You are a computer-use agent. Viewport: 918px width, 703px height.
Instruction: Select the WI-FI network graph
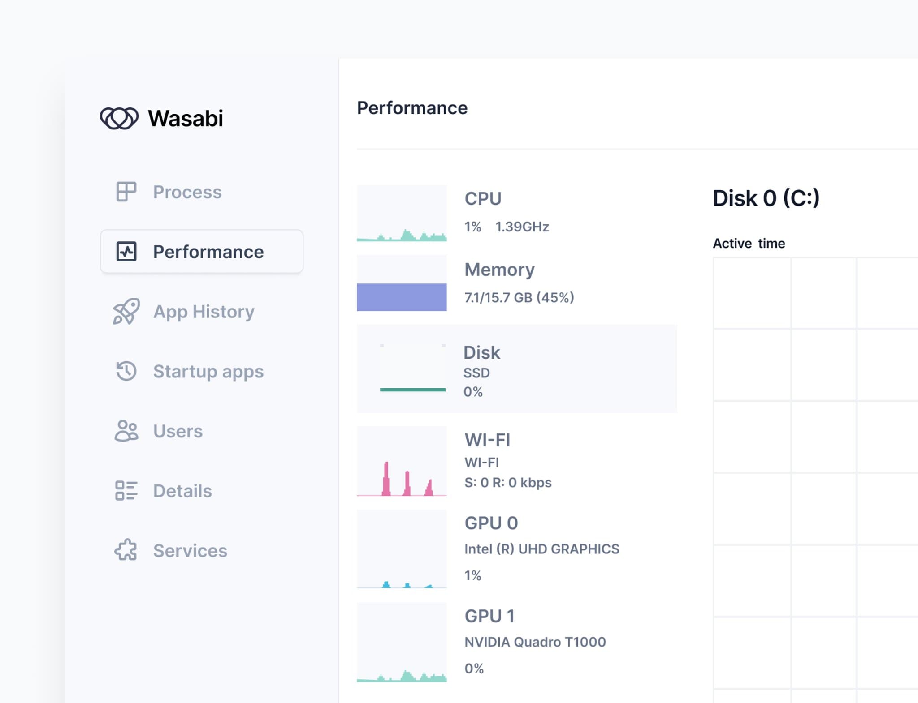coord(402,461)
